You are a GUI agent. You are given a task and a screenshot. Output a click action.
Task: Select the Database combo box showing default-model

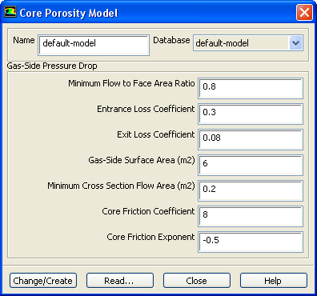(x=248, y=43)
